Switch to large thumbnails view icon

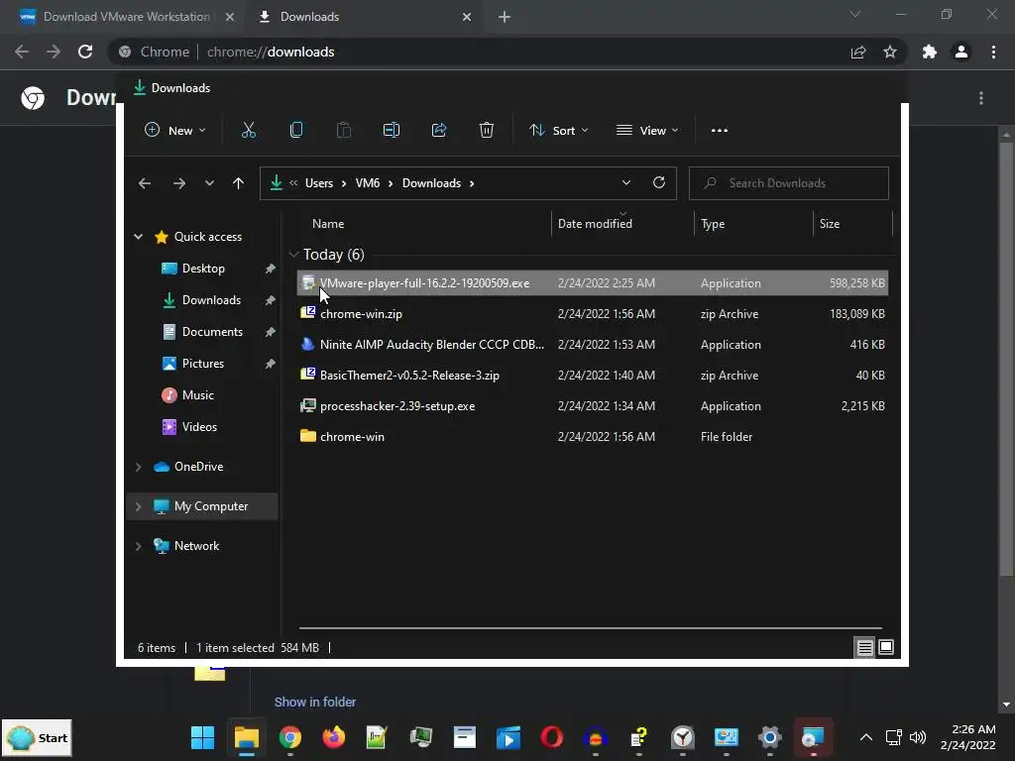(886, 647)
